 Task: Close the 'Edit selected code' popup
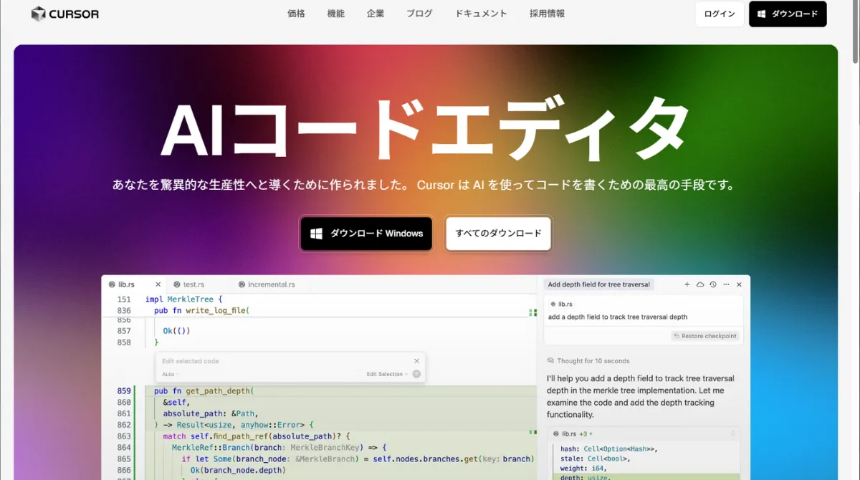point(416,361)
